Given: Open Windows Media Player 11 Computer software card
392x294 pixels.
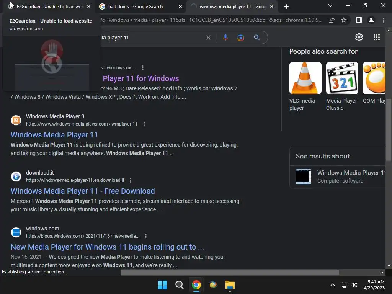Looking at the screenshot, I should [338, 176].
